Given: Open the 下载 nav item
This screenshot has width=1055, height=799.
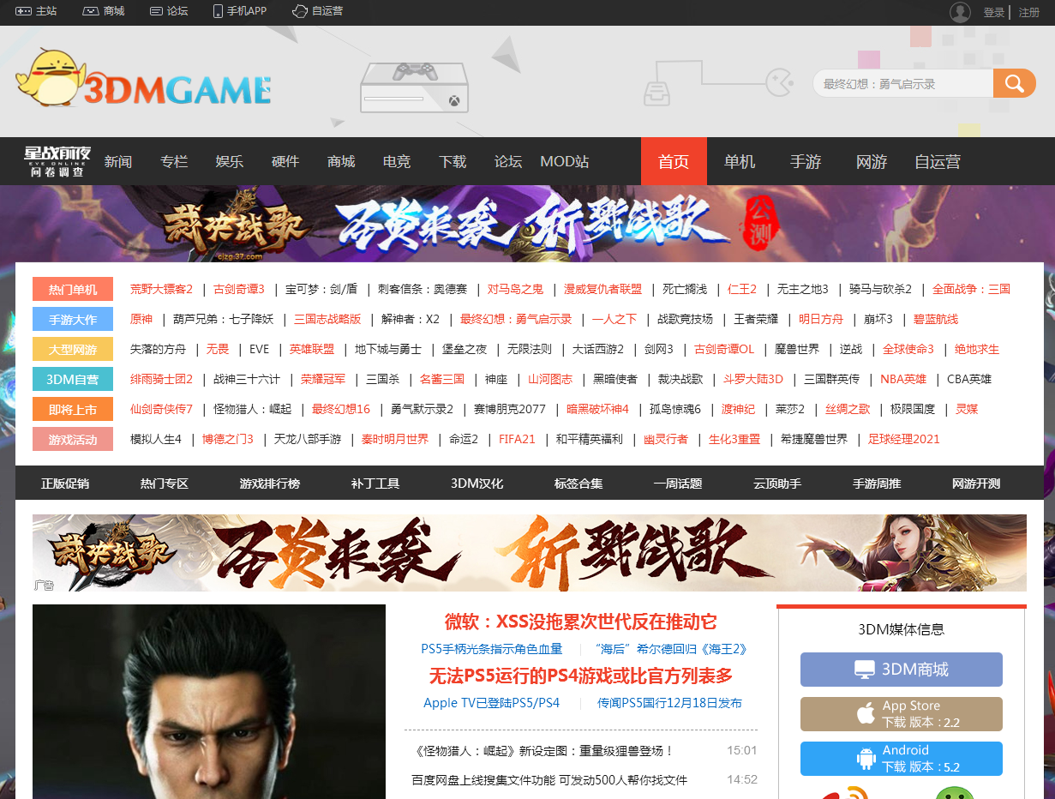Looking at the screenshot, I should point(453,161).
